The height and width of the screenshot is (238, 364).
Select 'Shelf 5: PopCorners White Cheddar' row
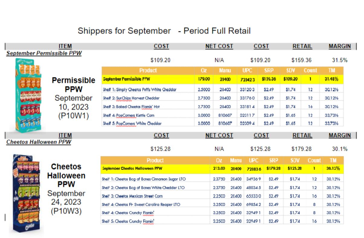click(x=223, y=124)
